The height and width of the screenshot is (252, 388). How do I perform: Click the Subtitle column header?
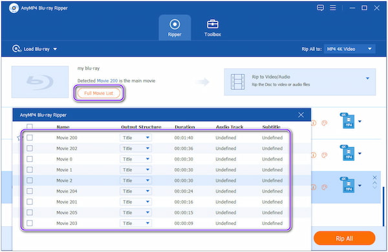[271, 127]
